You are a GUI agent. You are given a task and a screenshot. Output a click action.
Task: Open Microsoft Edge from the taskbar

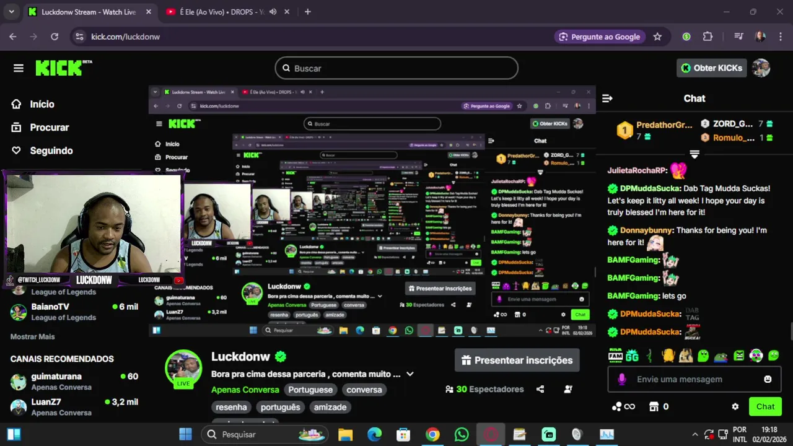[x=374, y=434]
